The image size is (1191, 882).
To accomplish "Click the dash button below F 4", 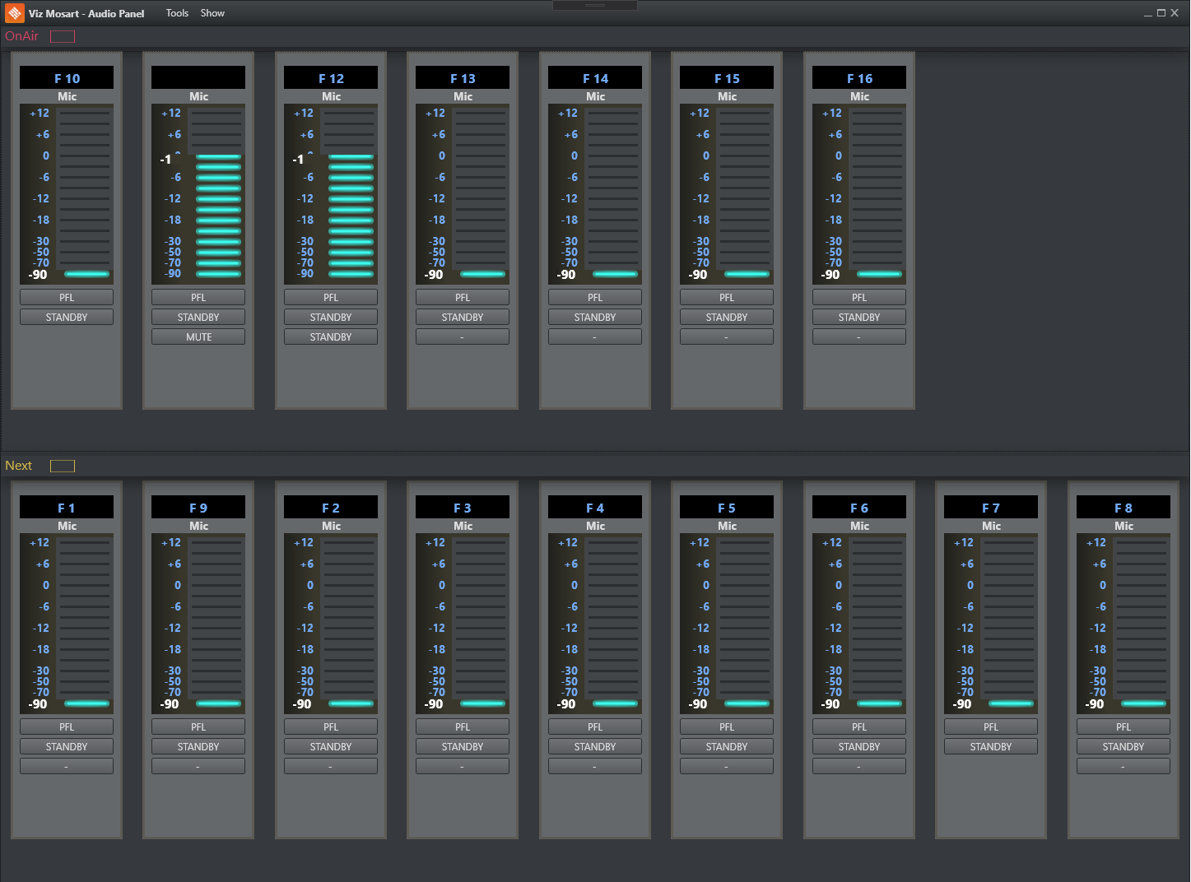I will pos(594,767).
